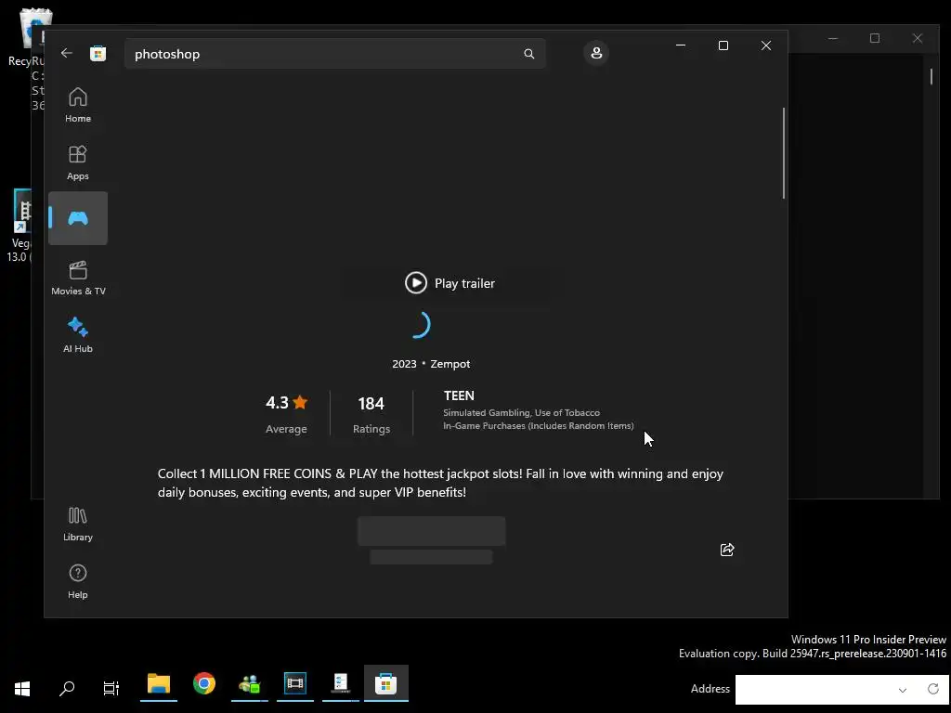Open Microsoft Store from taskbar
The image size is (951, 713).
tap(385, 684)
